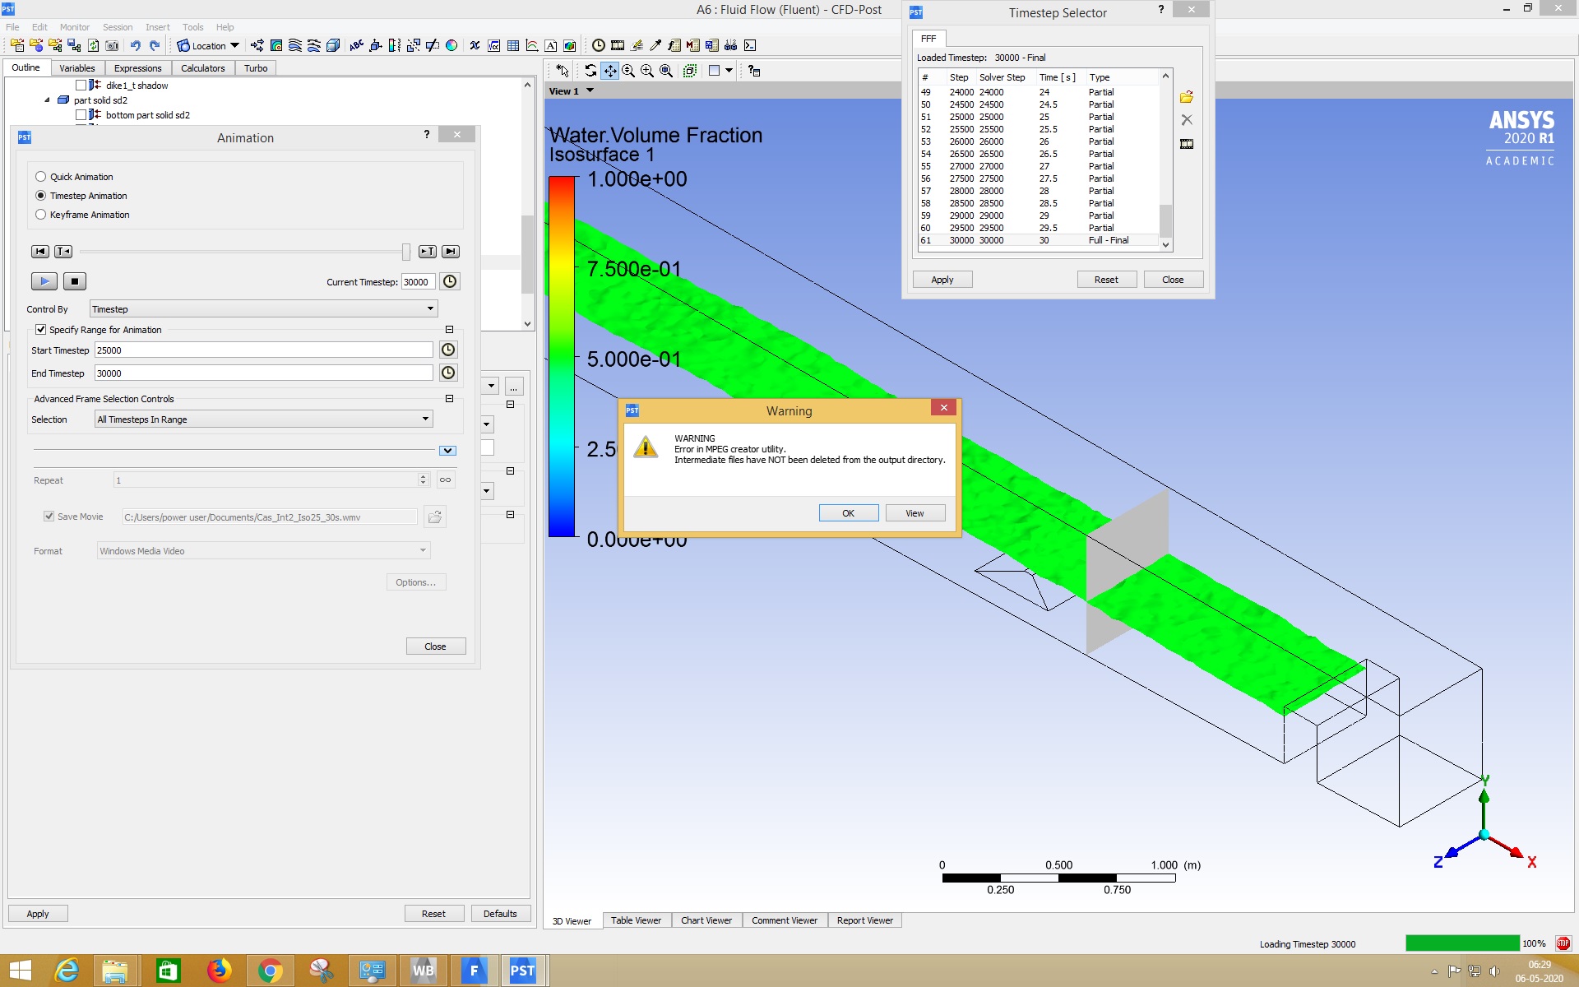Click the Chart toolbar icon
Image resolution: width=1579 pixels, height=987 pixels.
point(532,46)
